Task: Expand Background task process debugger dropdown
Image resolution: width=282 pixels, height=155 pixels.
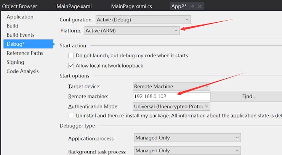Action: click(187, 150)
